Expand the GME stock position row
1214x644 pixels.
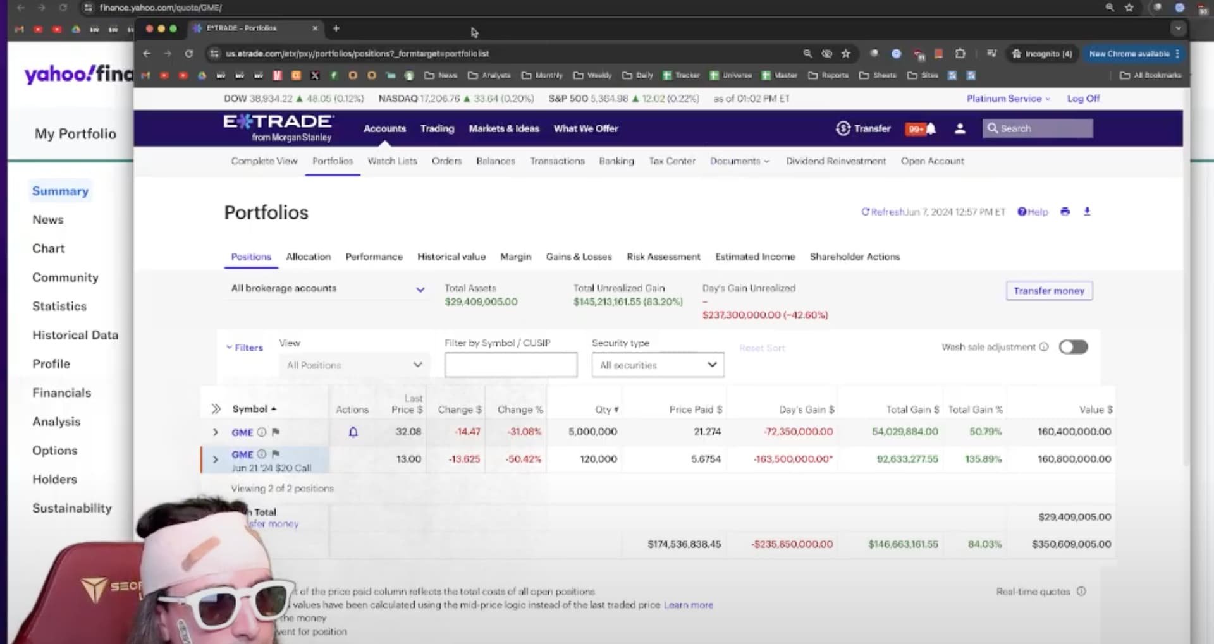click(216, 432)
